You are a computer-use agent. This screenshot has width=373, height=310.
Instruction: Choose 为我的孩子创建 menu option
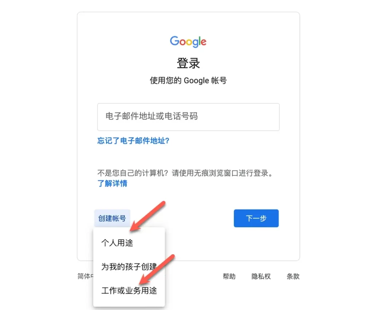click(129, 267)
